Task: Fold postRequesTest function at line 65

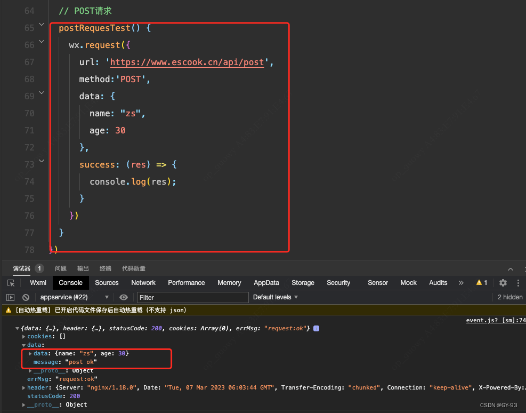Action: click(42, 24)
